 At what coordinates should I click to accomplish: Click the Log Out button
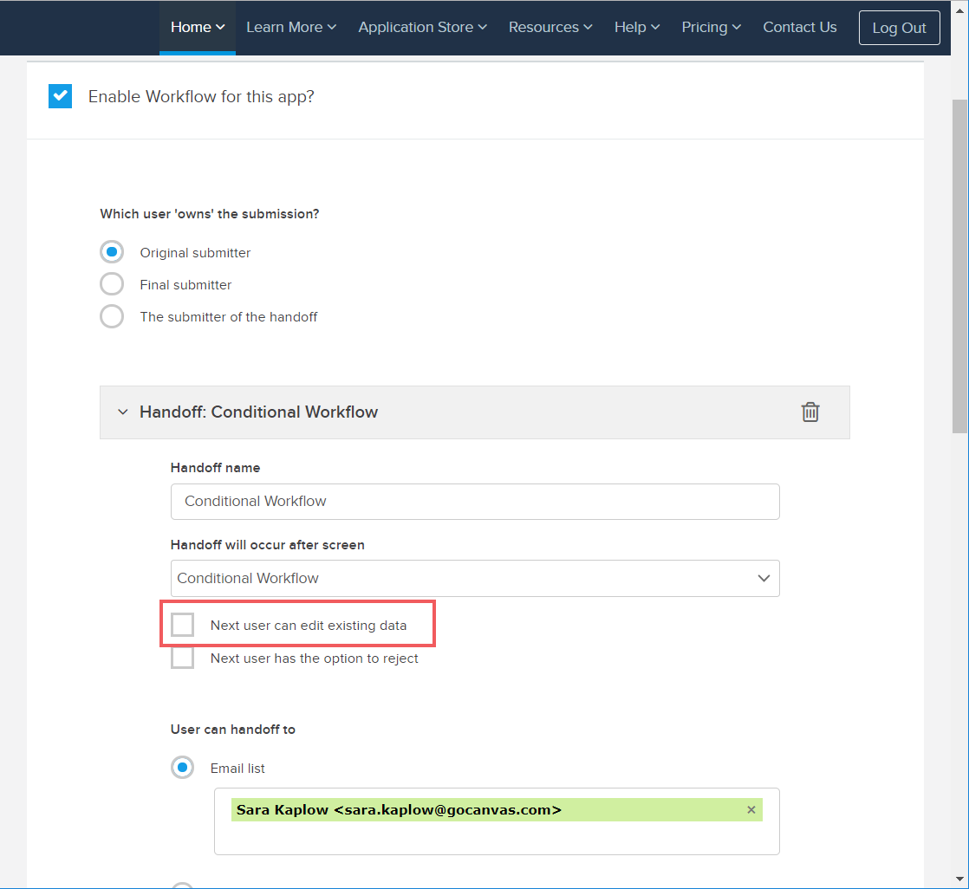tap(899, 28)
